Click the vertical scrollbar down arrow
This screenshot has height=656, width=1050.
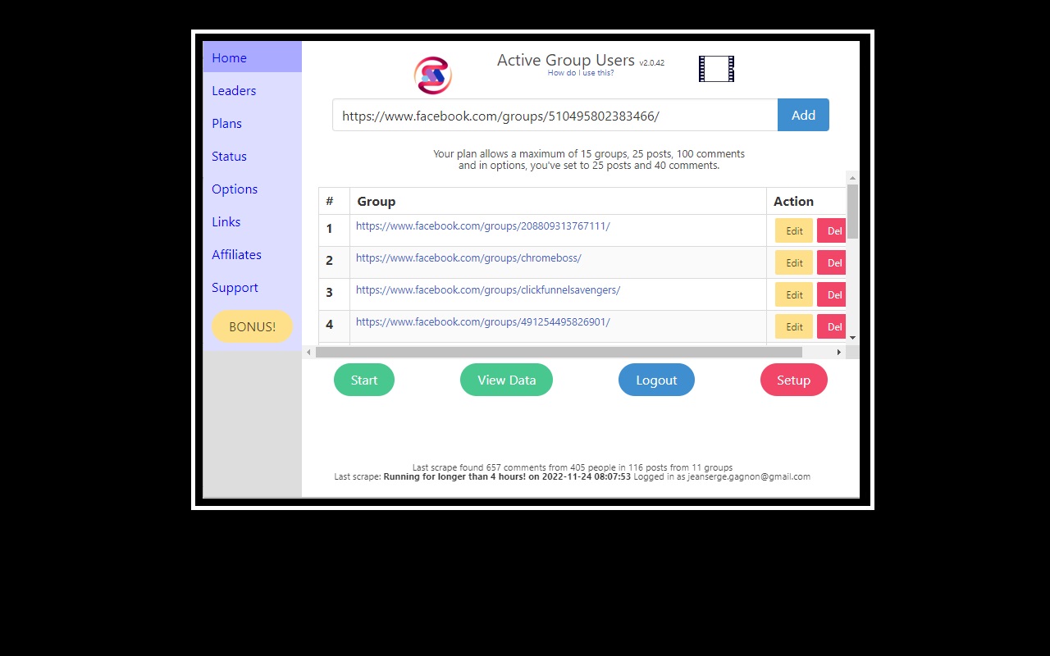(x=852, y=337)
